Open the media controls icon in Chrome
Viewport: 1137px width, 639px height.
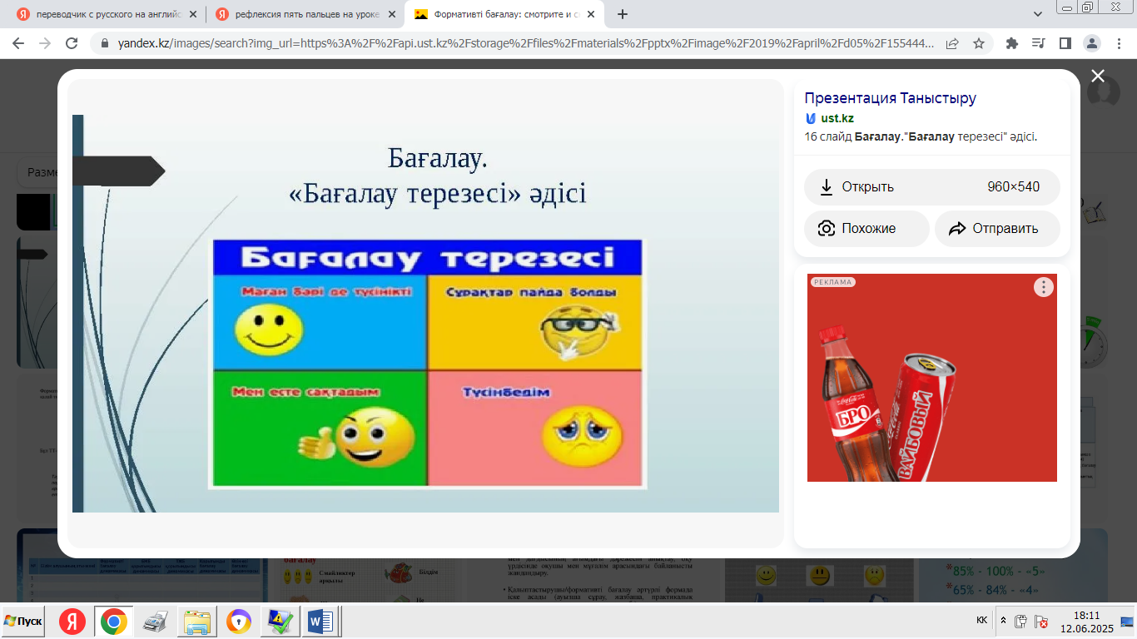point(1038,44)
